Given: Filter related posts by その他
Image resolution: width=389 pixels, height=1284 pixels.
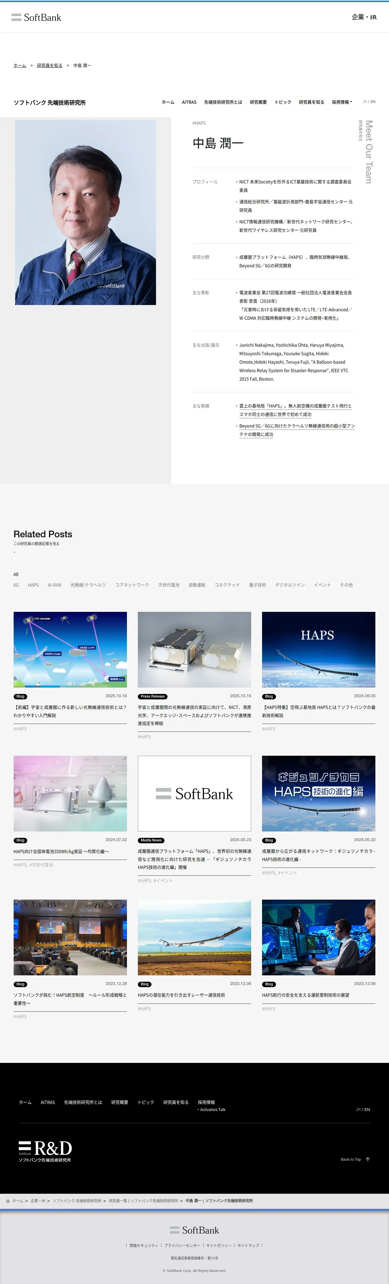Looking at the screenshot, I should (346, 585).
